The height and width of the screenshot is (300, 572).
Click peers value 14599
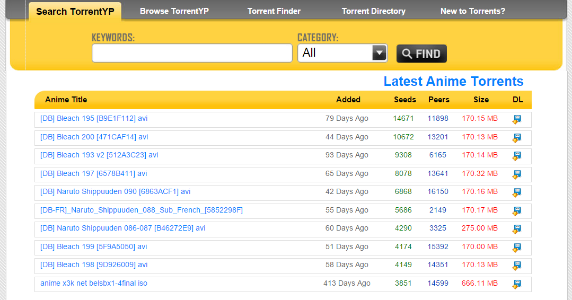[438, 283]
